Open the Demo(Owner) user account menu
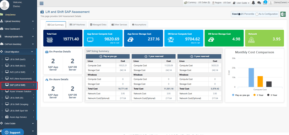The width and height of the screenshot is (289, 135). pyautogui.click(x=279, y=3)
